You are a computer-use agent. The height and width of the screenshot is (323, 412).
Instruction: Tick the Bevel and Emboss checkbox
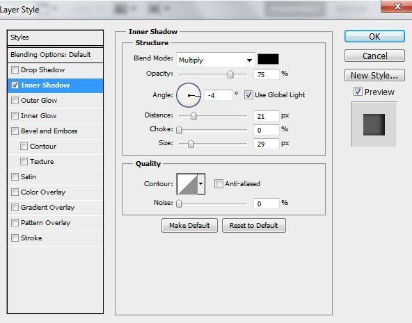15,131
